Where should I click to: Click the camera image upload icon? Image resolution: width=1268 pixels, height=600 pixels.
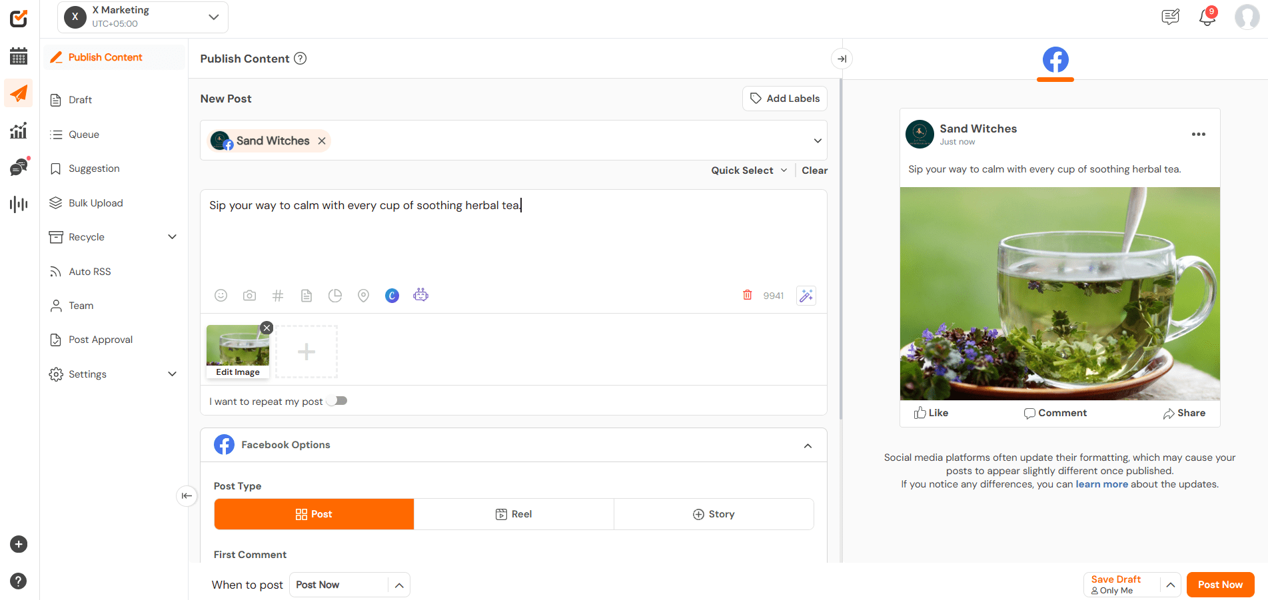click(249, 295)
